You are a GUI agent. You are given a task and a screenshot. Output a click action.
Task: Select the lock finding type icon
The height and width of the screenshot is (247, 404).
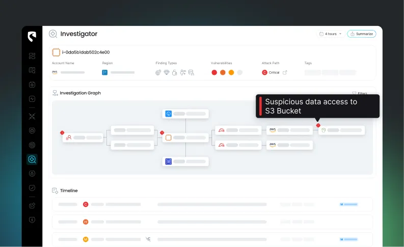[174, 73]
